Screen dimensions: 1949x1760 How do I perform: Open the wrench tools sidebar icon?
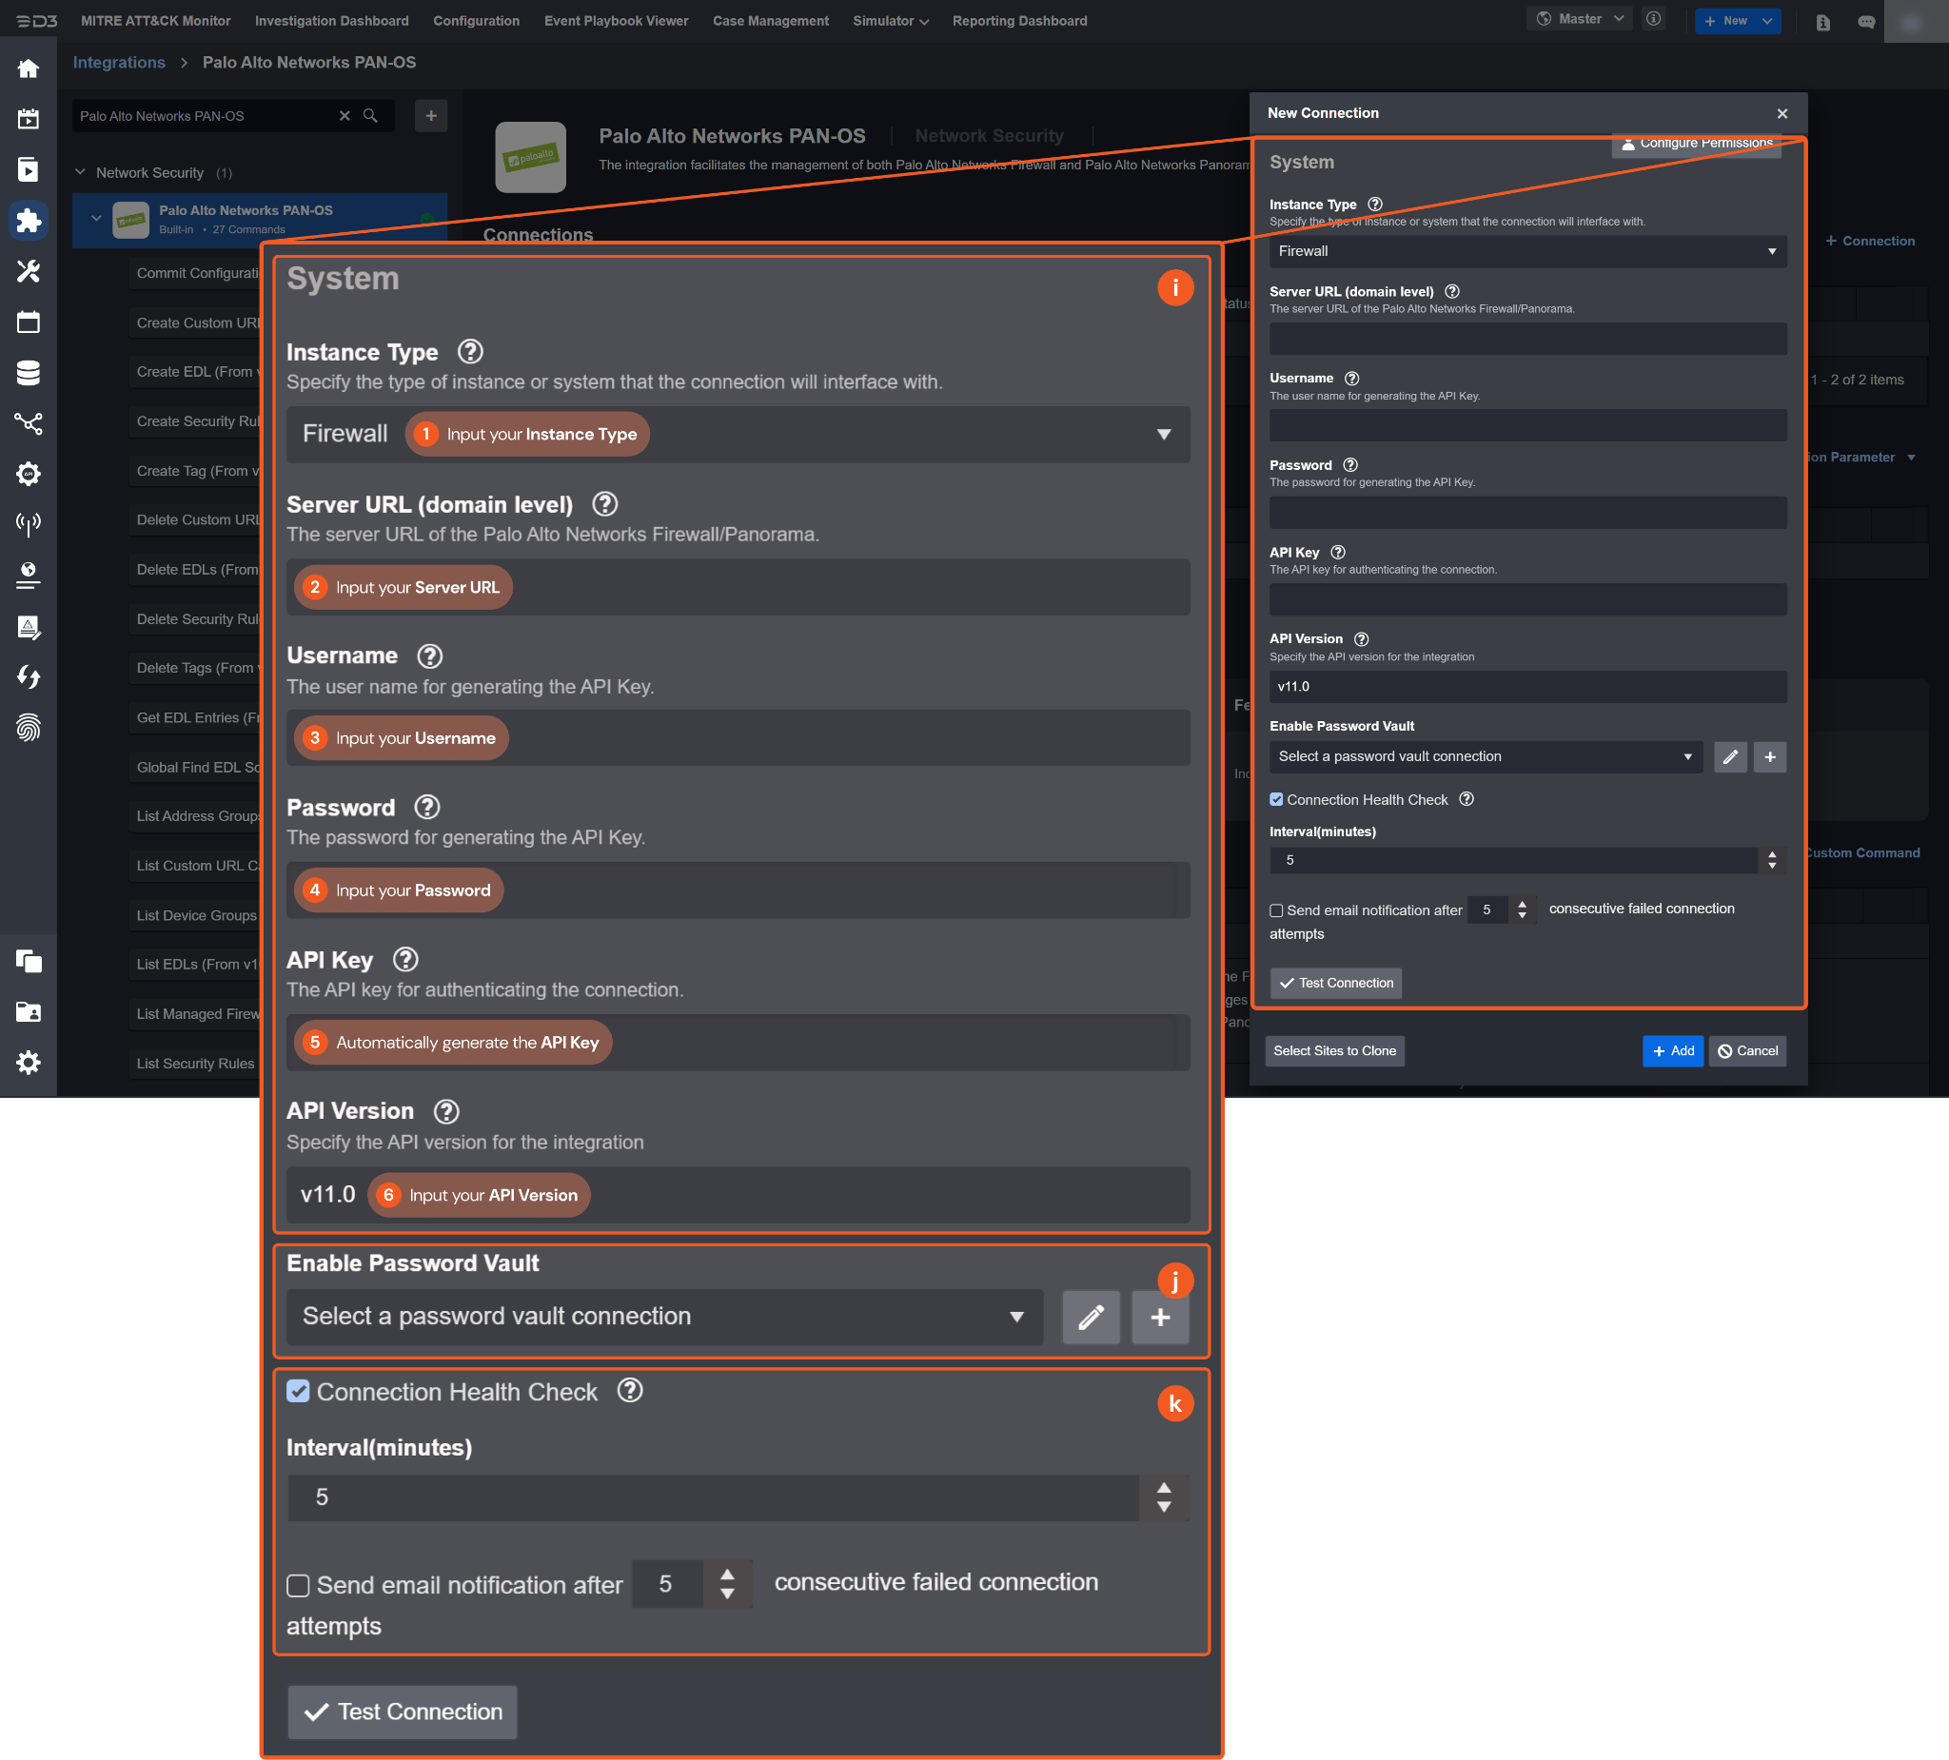pyautogui.click(x=28, y=271)
